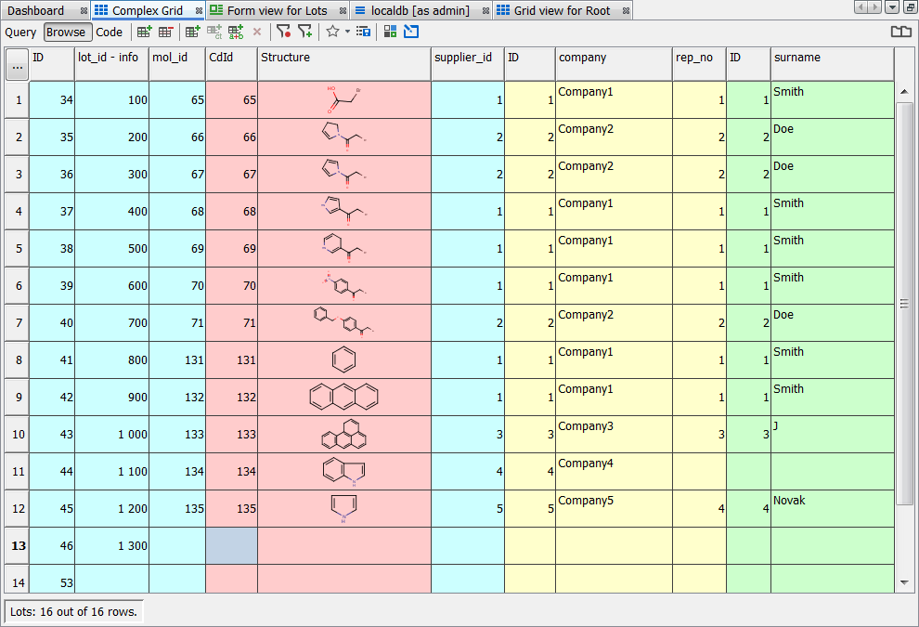The width and height of the screenshot is (919, 627).
Task: Open the dropdown arrow beside the star icon
Action: 347,32
